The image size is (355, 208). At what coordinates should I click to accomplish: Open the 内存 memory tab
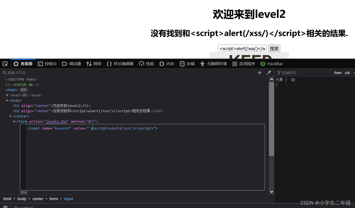tap(167, 64)
